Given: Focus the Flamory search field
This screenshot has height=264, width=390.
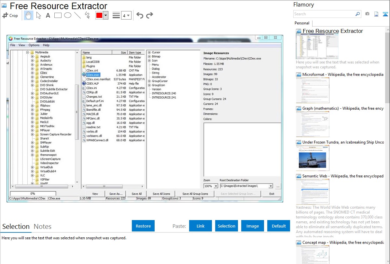Looking at the screenshot, I should [x=324, y=14].
